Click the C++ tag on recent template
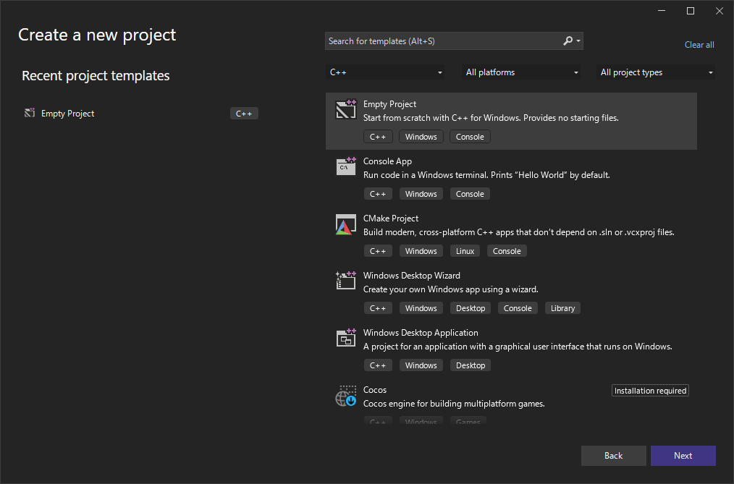 point(244,114)
